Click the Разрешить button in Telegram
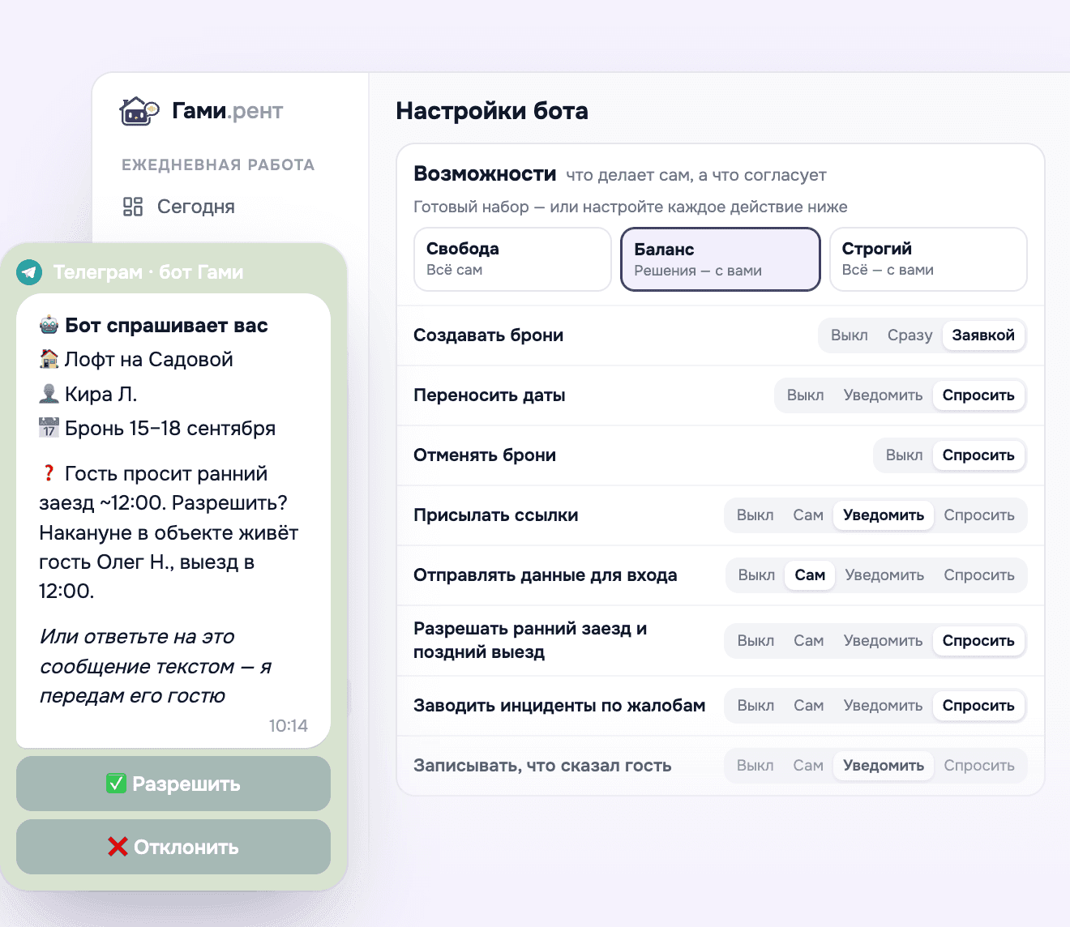This screenshot has height=927, width=1070. [x=173, y=784]
